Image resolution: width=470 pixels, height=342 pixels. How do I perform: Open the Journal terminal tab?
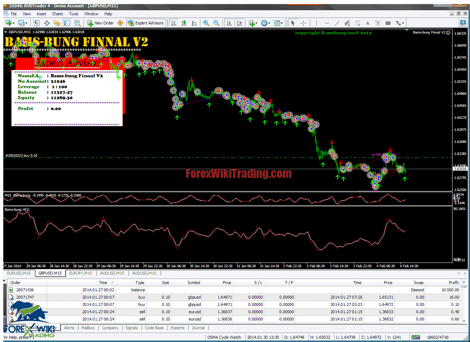(x=198, y=328)
